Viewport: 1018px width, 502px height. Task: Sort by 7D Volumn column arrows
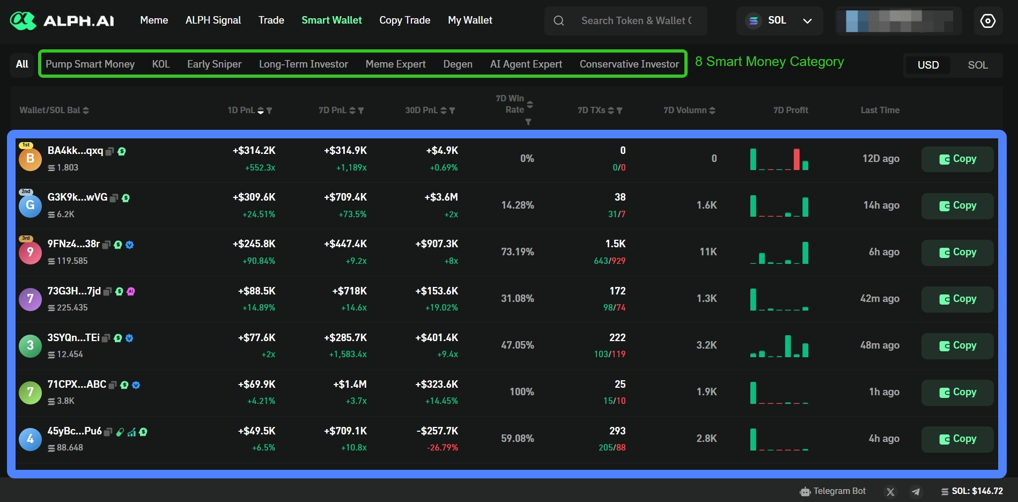(x=712, y=110)
